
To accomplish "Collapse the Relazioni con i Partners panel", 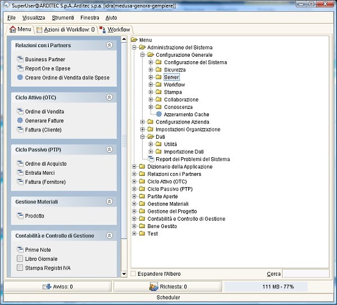I will (x=110, y=45).
